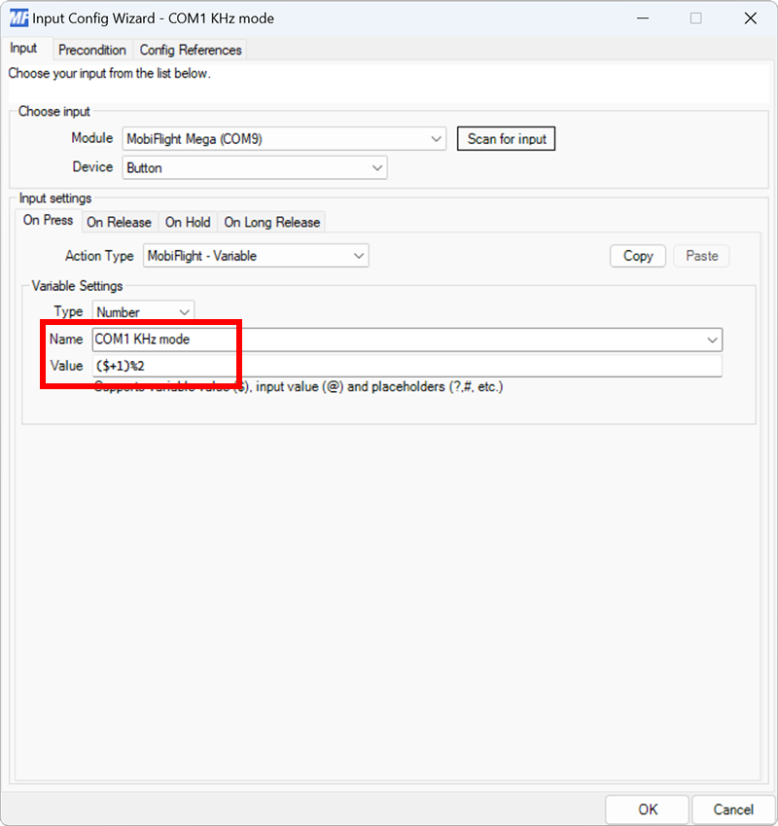Click the Copy button

637,255
